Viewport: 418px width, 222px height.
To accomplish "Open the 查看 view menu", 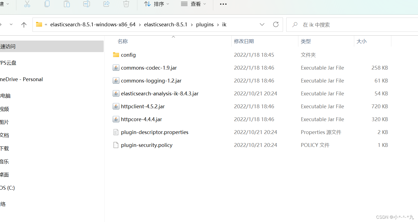I will pyautogui.click(x=193, y=4).
